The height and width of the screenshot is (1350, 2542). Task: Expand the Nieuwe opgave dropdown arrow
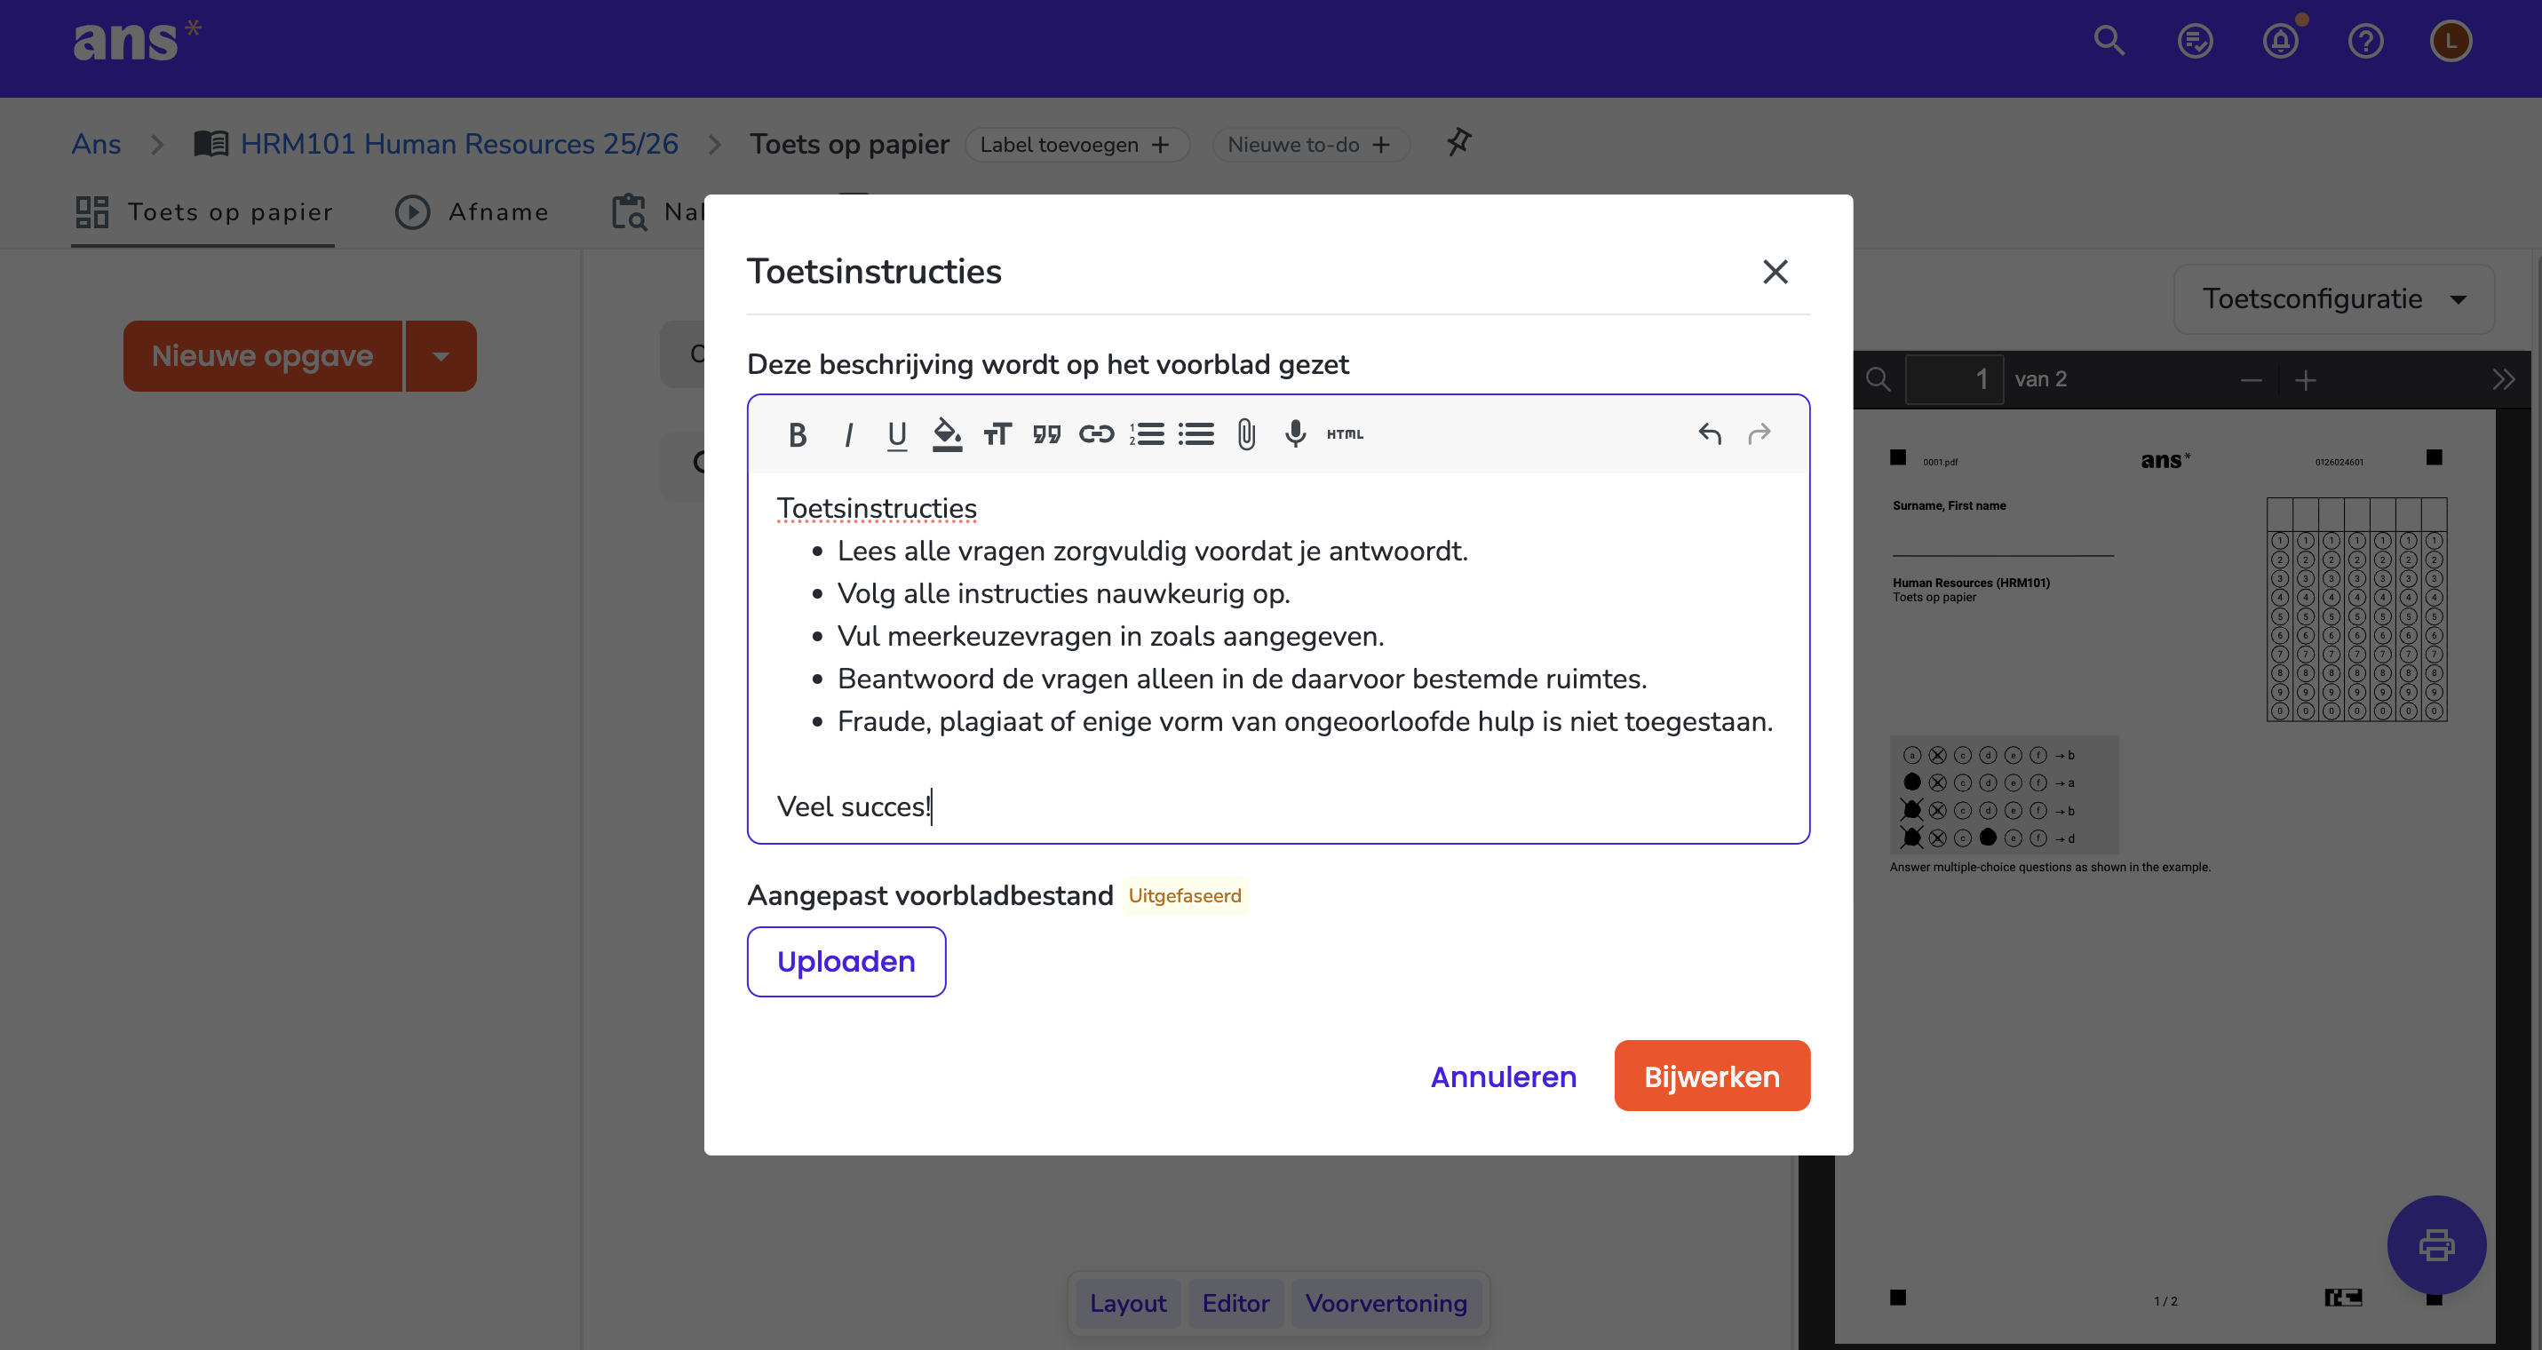pos(441,356)
